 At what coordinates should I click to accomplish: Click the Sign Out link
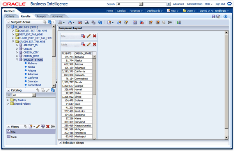coord(220,4)
